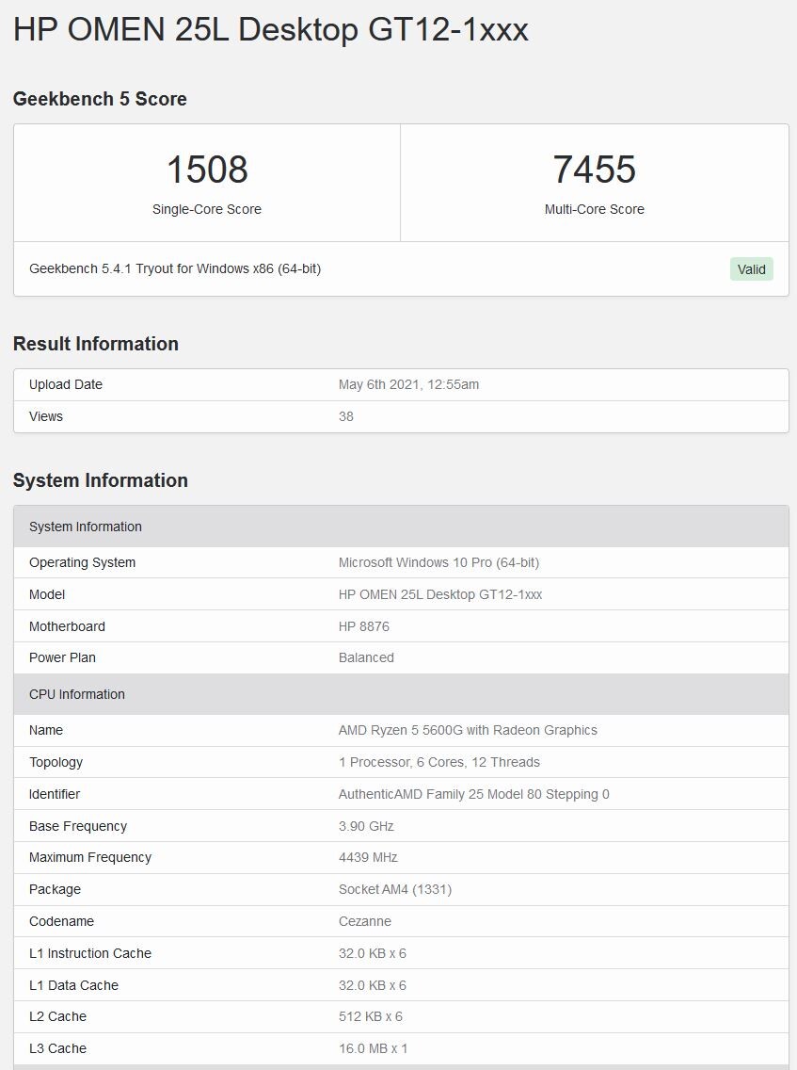Click the 1508 single-core score number
Viewport: 797px width, 1070px height.
click(207, 170)
